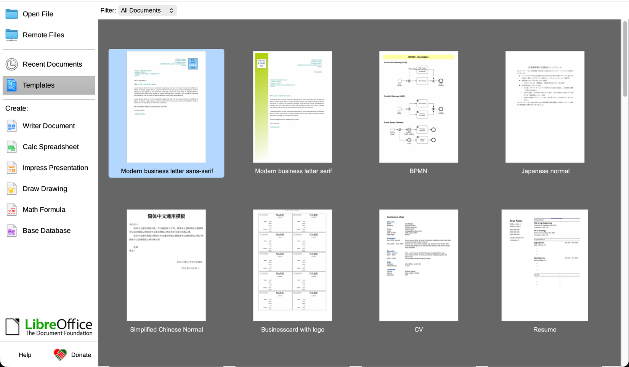
Task: Click the Remote Files icon
Action: [x=11, y=35]
